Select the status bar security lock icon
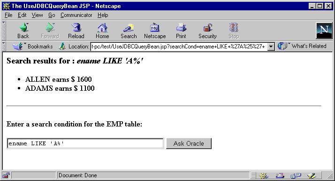 pos(6,175)
